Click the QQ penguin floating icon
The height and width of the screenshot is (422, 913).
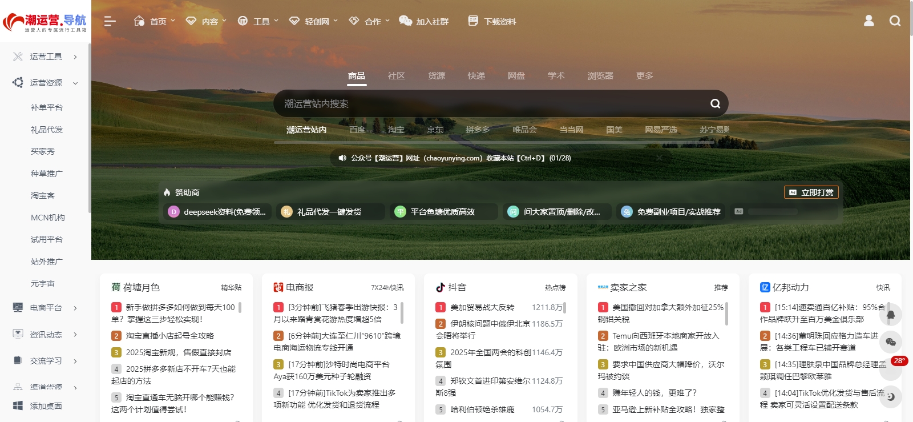coord(890,314)
